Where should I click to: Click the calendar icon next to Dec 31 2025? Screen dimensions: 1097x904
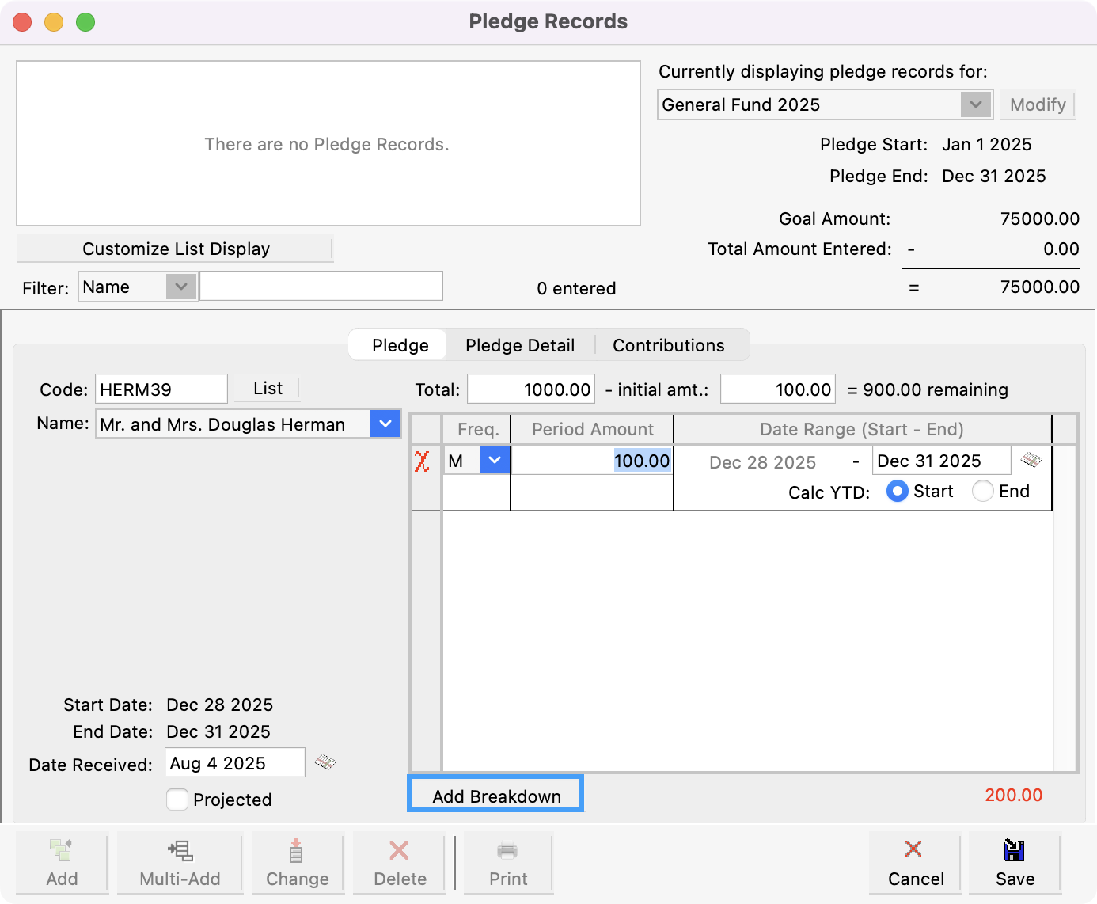pyautogui.click(x=1033, y=460)
